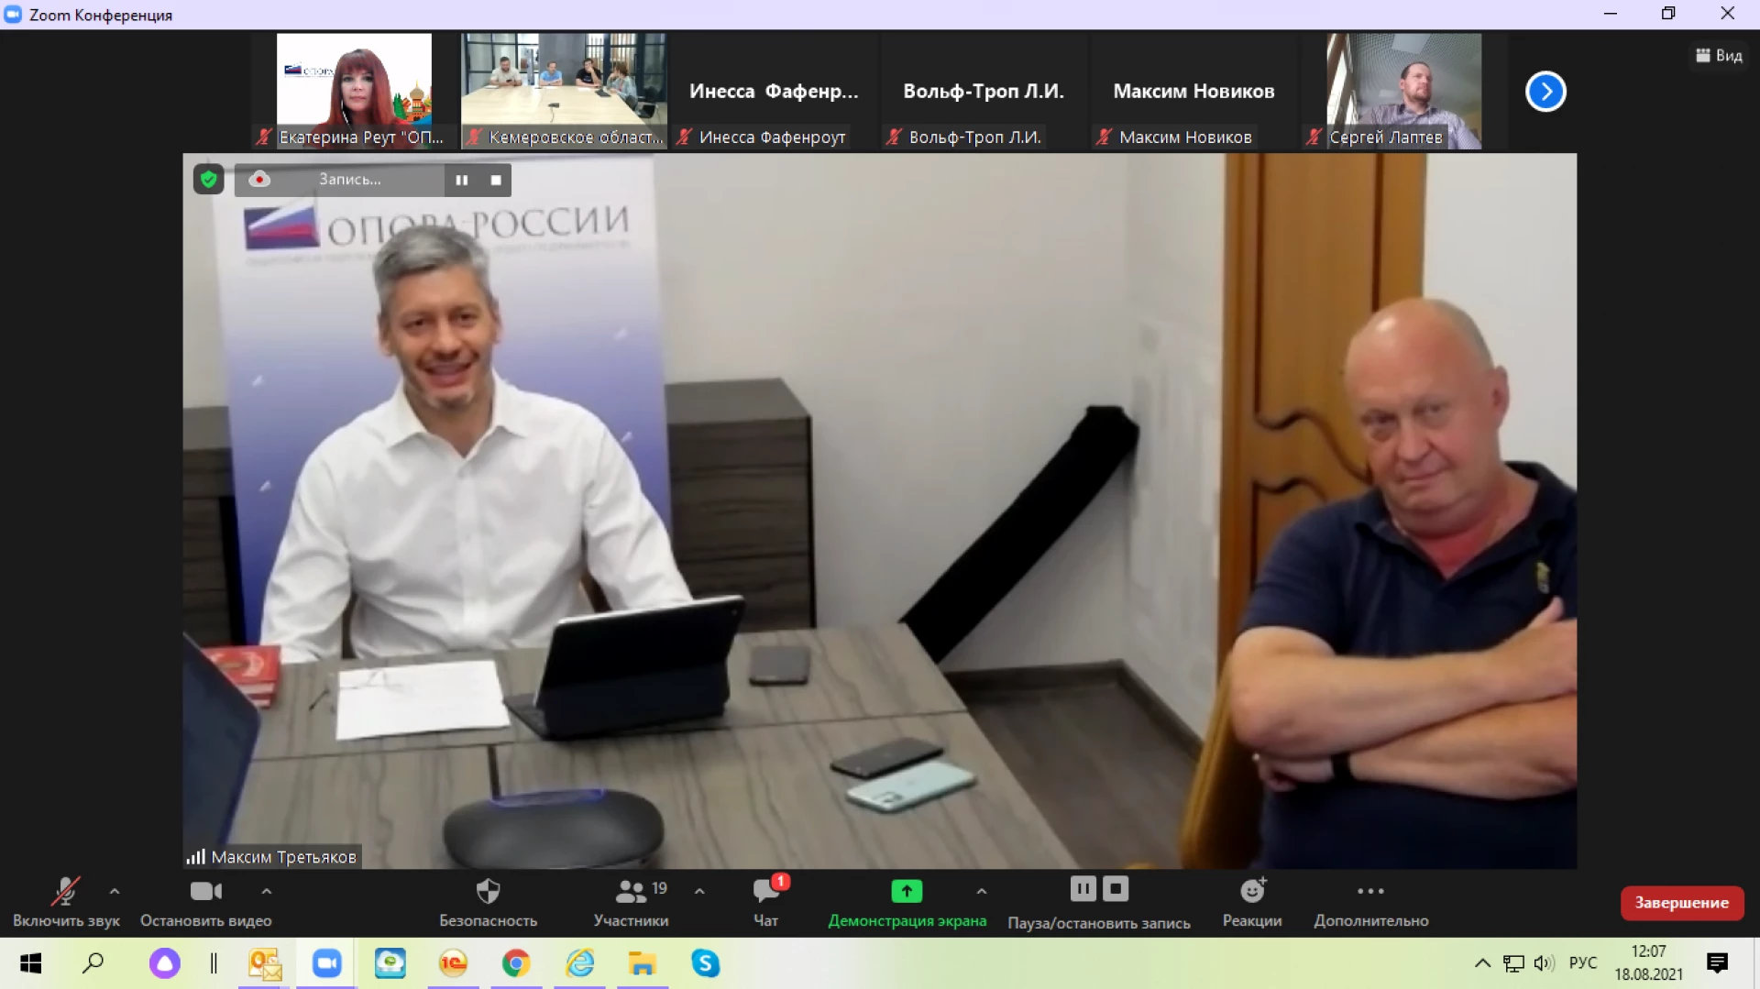Image resolution: width=1760 pixels, height=989 pixels.
Task: Open Windows search from taskbar
Action: (x=93, y=963)
